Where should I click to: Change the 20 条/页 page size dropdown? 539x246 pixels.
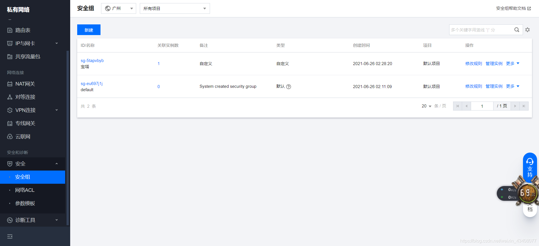[x=426, y=106]
